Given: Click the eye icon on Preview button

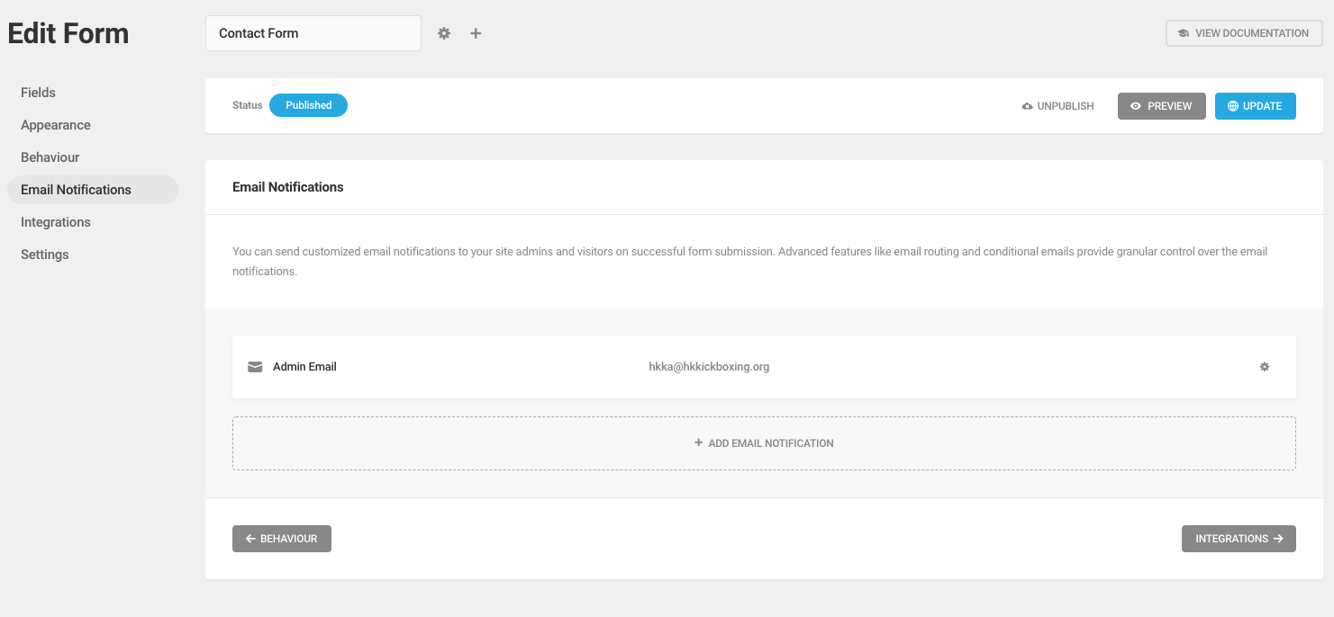Looking at the screenshot, I should click(x=1136, y=106).
